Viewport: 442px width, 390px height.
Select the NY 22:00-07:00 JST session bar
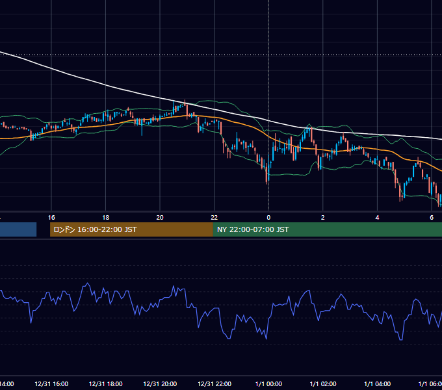click(327, 229)
